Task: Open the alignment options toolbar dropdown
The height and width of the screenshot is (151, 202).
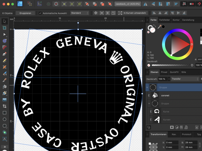Action: coord(176,4)
